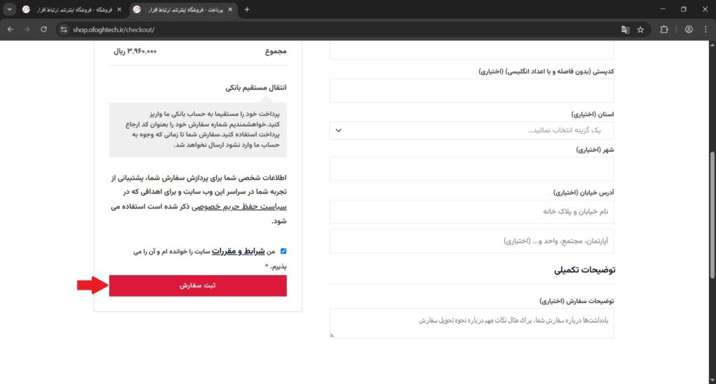Bookmark this page with star icon
Image resolution: width=716 pixels, height=384 pixels.
coord(640,29)
